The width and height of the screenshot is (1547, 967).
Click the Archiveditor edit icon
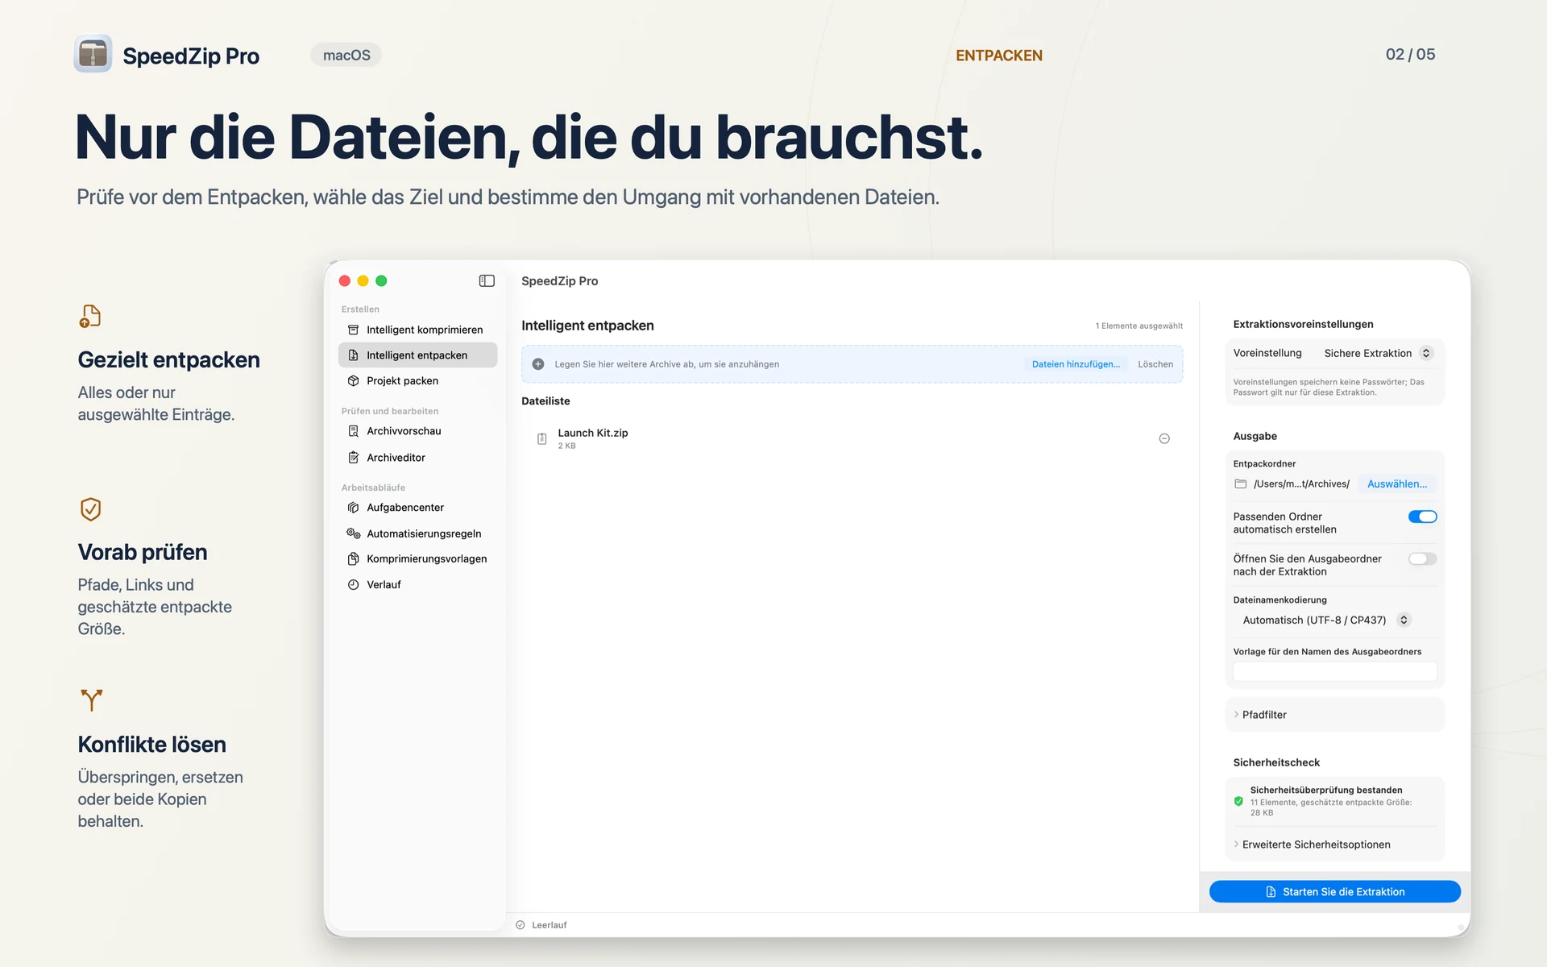tap(353, 458)
